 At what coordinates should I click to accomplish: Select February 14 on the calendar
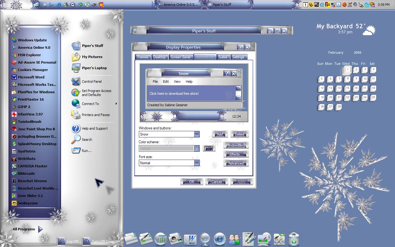coord(339,88)
